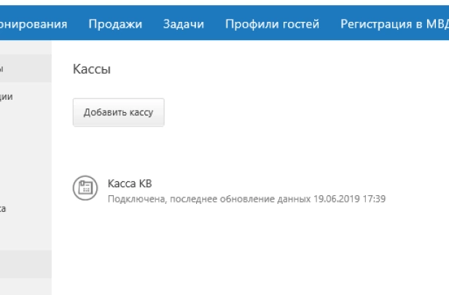
Task: Go to the Профили гостей tab
Action: [x=272, y=24]
